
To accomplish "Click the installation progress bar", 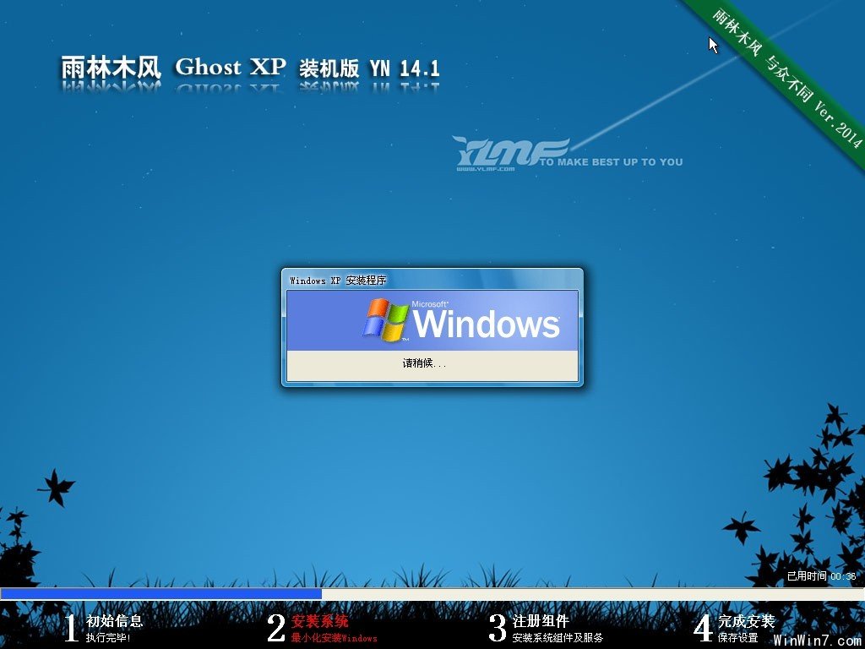I will coord(432,594).
